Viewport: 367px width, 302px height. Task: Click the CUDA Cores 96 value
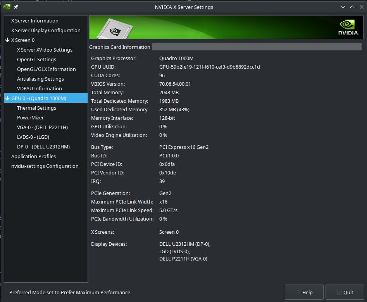point(162,76)
